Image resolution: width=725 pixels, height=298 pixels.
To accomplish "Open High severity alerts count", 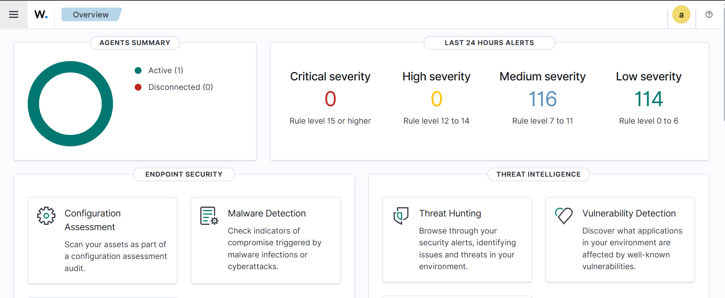I will (x=436, y=99).
